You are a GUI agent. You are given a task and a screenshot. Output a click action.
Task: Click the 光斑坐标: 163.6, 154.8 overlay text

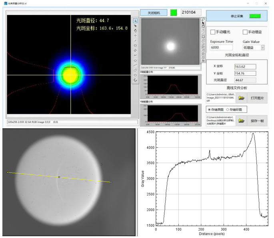click(x=102, y=28)
